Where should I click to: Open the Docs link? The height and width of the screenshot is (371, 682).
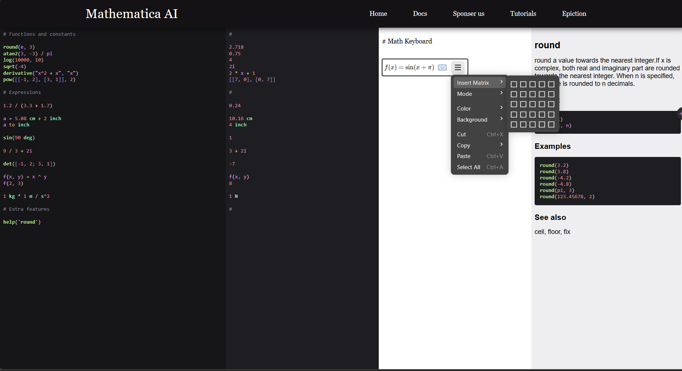coord(420,14)
